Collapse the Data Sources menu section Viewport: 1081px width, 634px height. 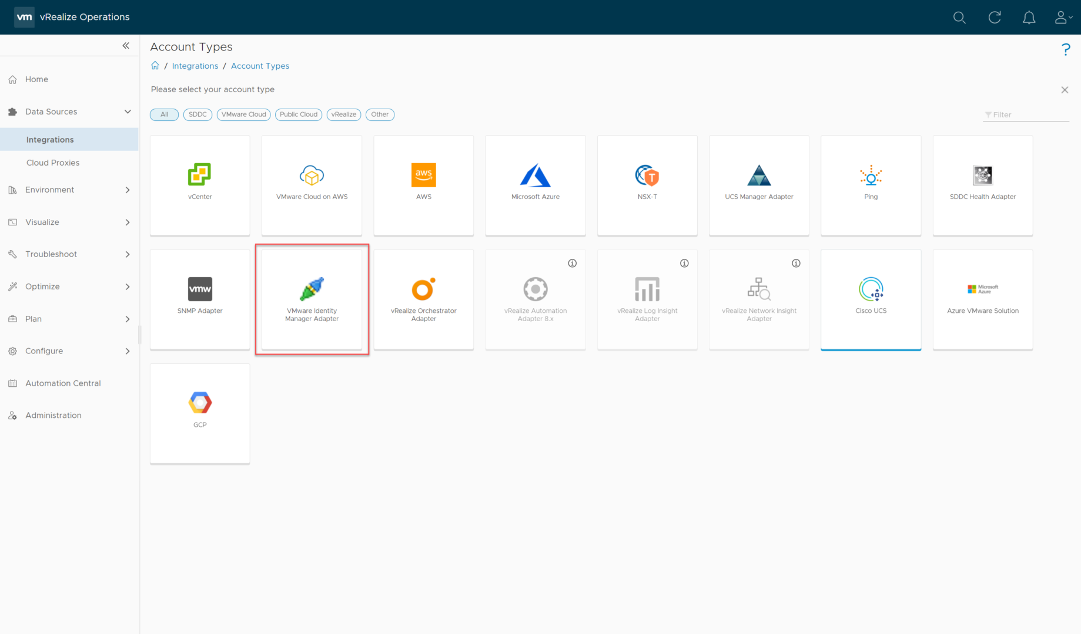click(x=128, y=112)
